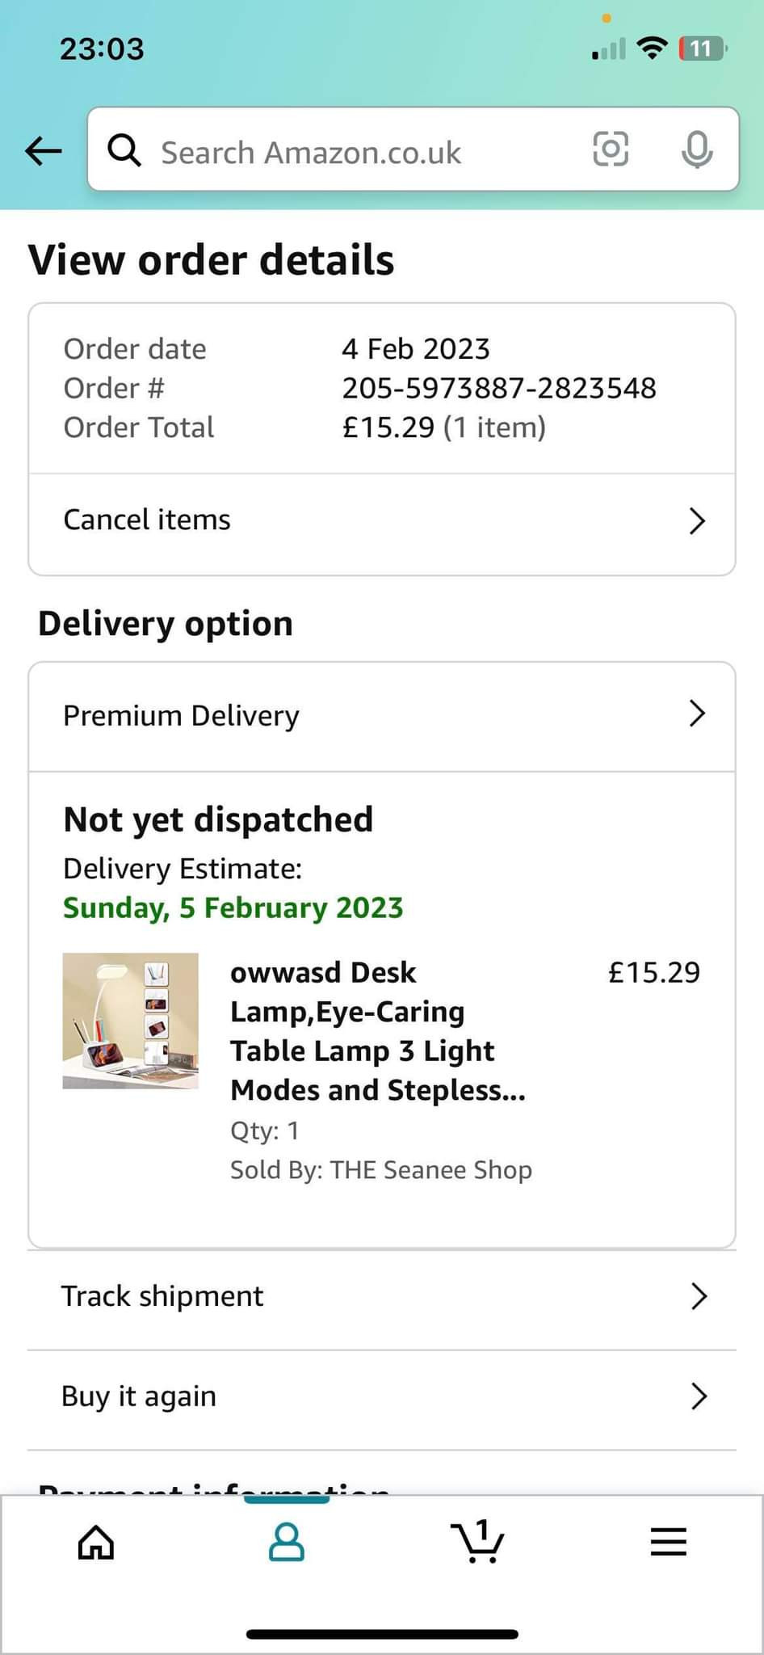Tap Track shipment row

pos(163,1296)
